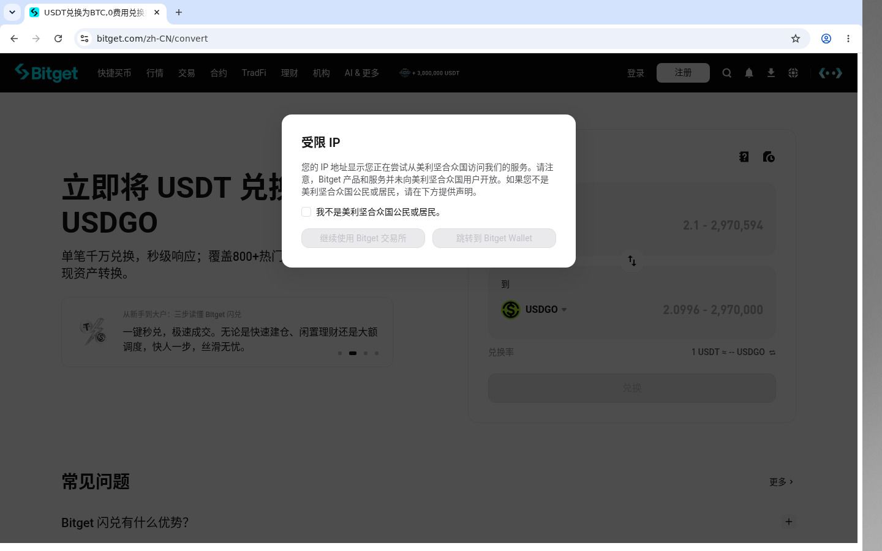Check 我不是美利坚合众国公民或居民 checkbox
Image resolution: width=882 pixels, height=551 pixels.
tap(306, 212)
